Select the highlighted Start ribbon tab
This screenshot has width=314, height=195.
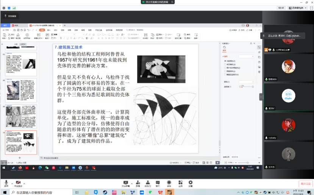pyautogui.click(x=42, y=30)
